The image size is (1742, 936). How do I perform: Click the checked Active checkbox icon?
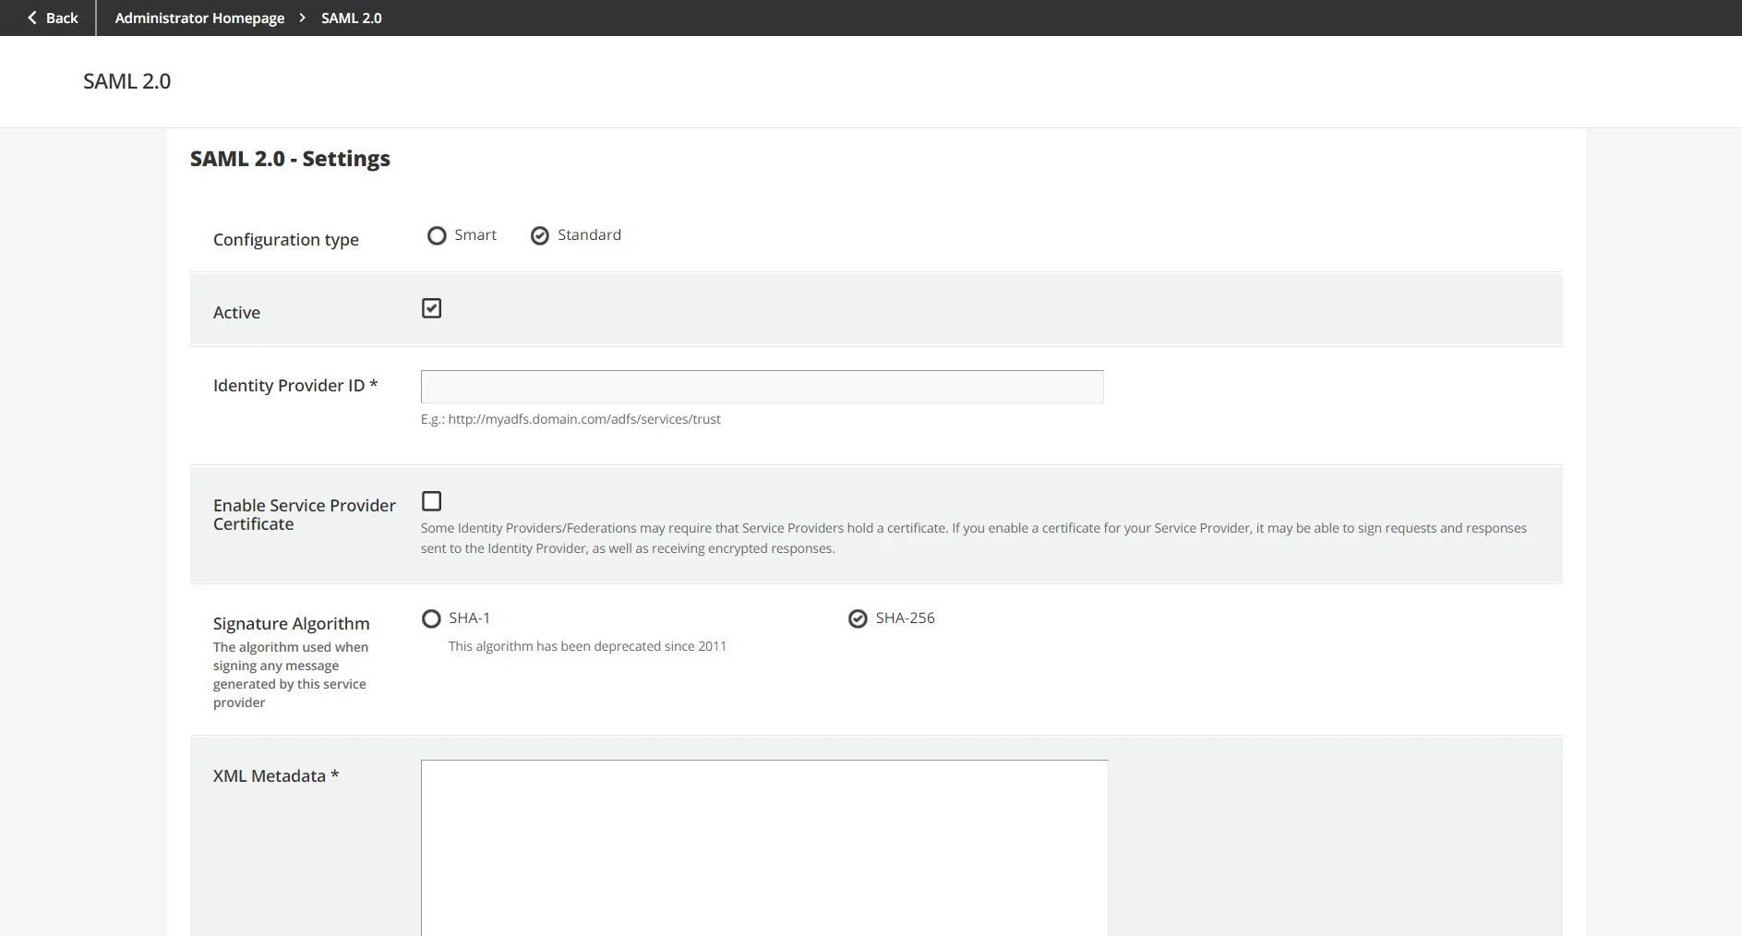pyautogui.click(x=431, y=308)
